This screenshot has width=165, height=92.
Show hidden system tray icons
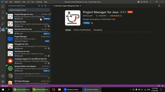[x=130, y=90]
